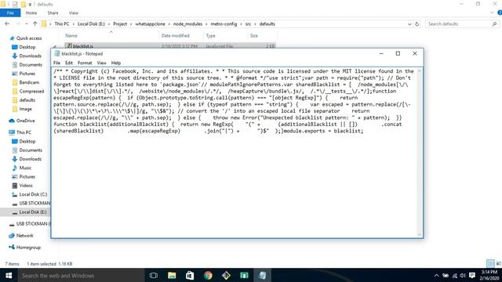Open Task View on taskbar
502x282 pixels.
click(x=154, y=275)
